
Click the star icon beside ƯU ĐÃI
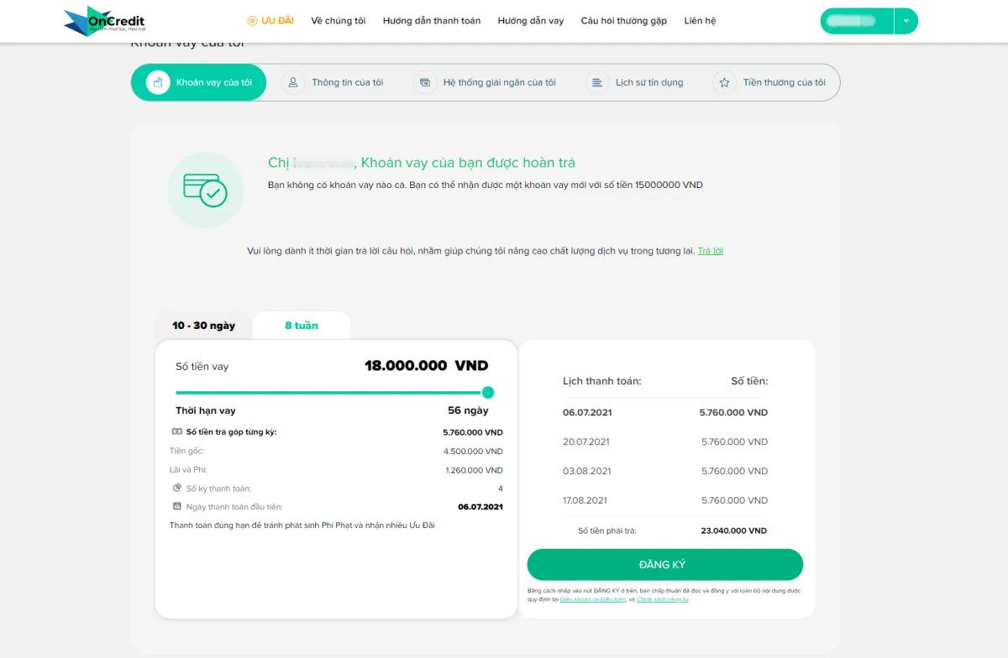pyautogui.click(x=252, y=21)
